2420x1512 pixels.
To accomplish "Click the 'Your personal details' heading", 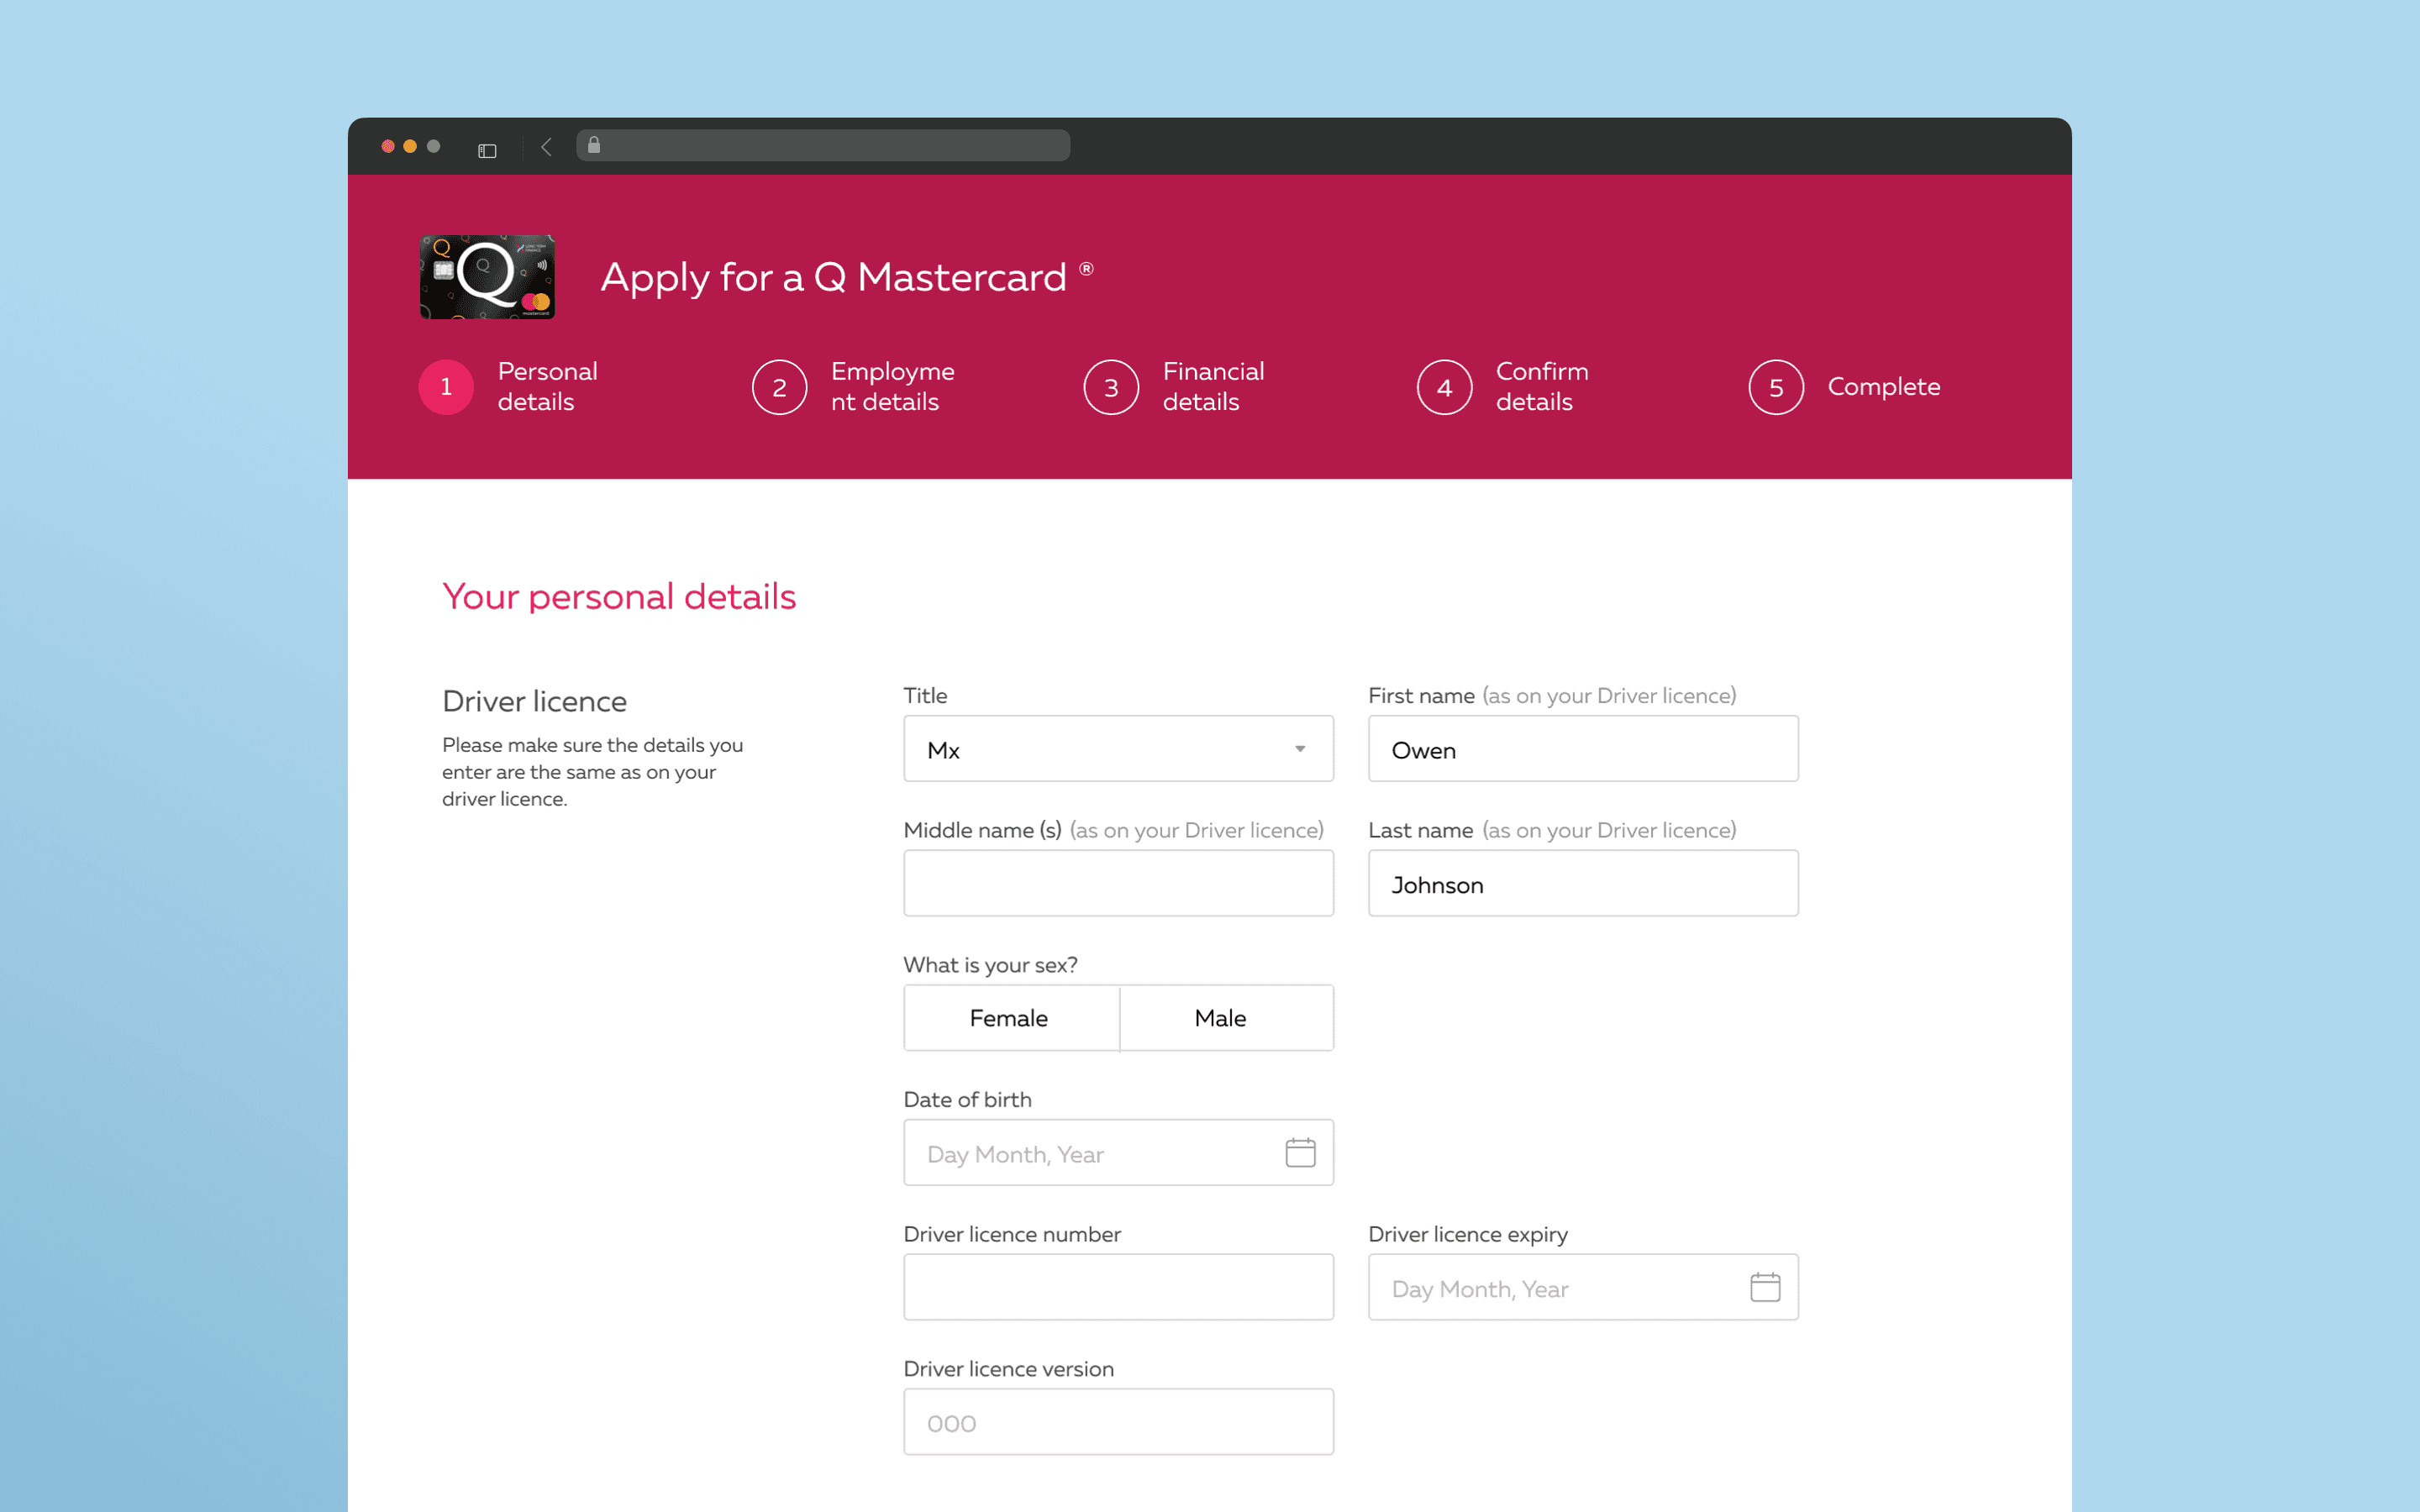I will click(619, 597).
